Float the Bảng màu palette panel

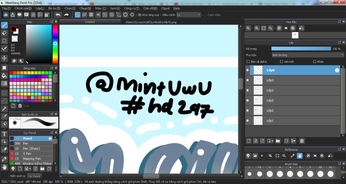click(x=52, y=68)
